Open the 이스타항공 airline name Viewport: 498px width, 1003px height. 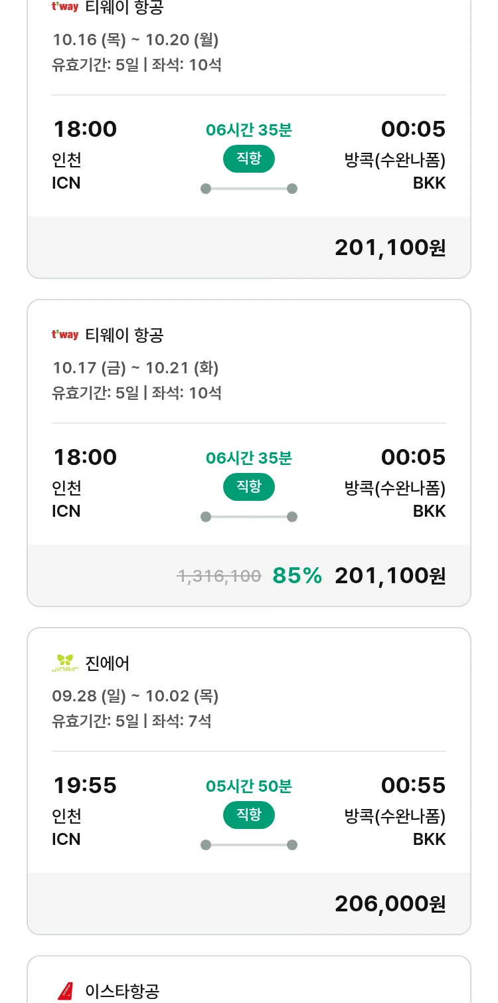coord(122,991)
